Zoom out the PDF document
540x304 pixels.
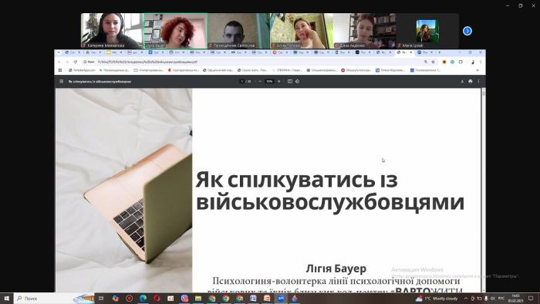click(260, 82)
